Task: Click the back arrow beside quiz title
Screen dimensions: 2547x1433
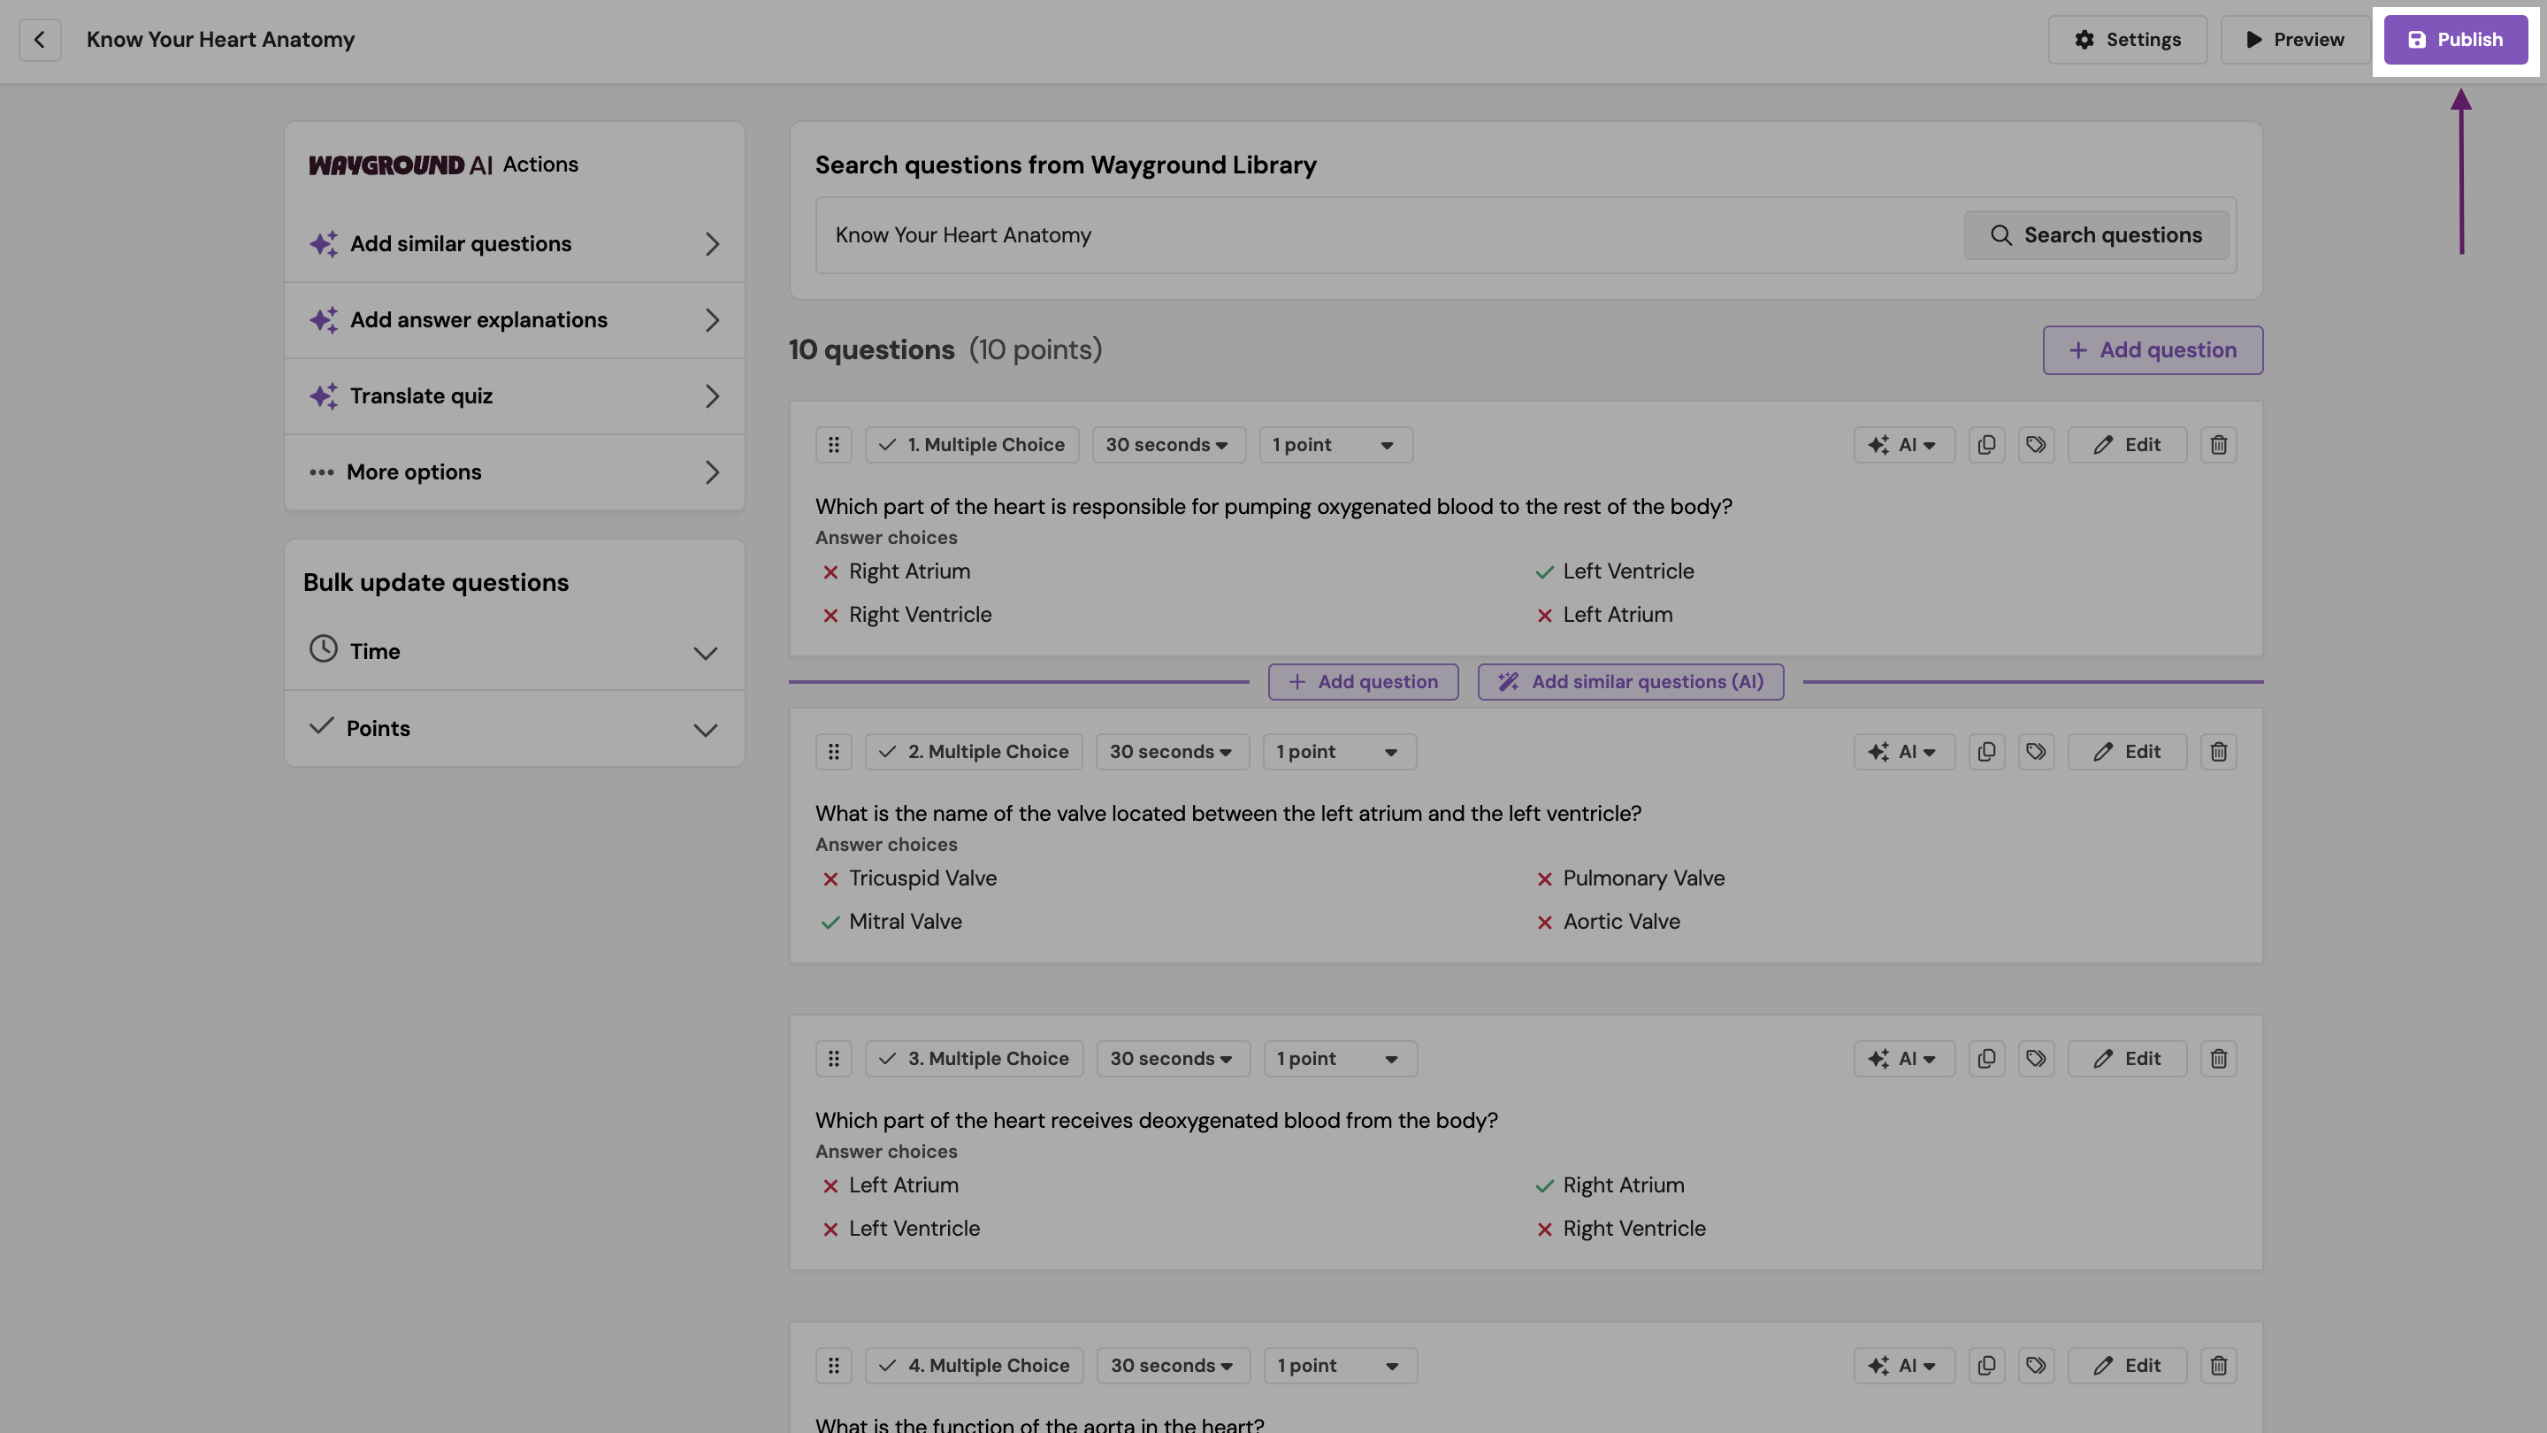Action: pyautogui.click(x=40, y=40)
